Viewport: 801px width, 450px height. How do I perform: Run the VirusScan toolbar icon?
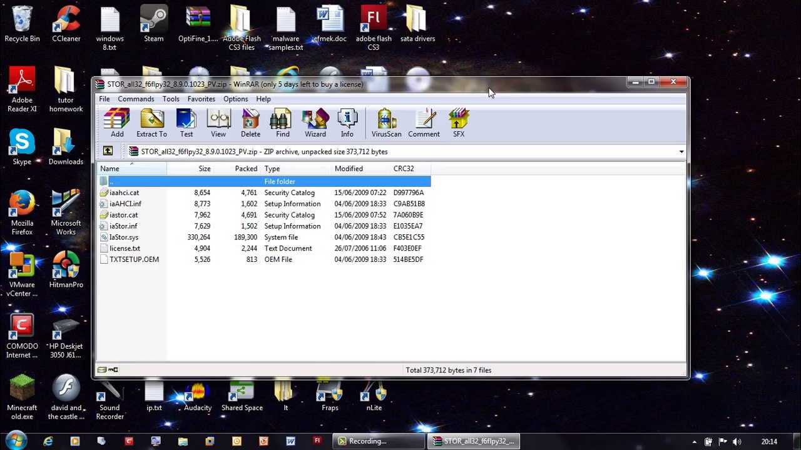click(x=387, y=122)
